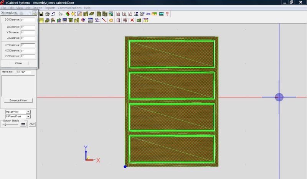Click the Move Incr. input field

(x=24, y=72)
